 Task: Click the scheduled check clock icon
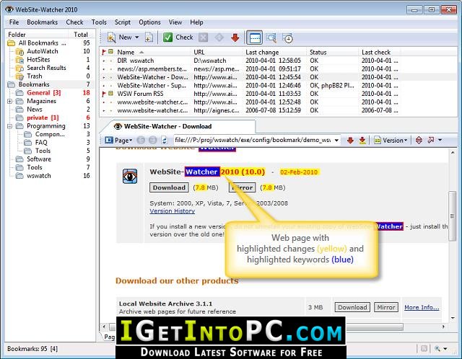(x=287, y=38)
